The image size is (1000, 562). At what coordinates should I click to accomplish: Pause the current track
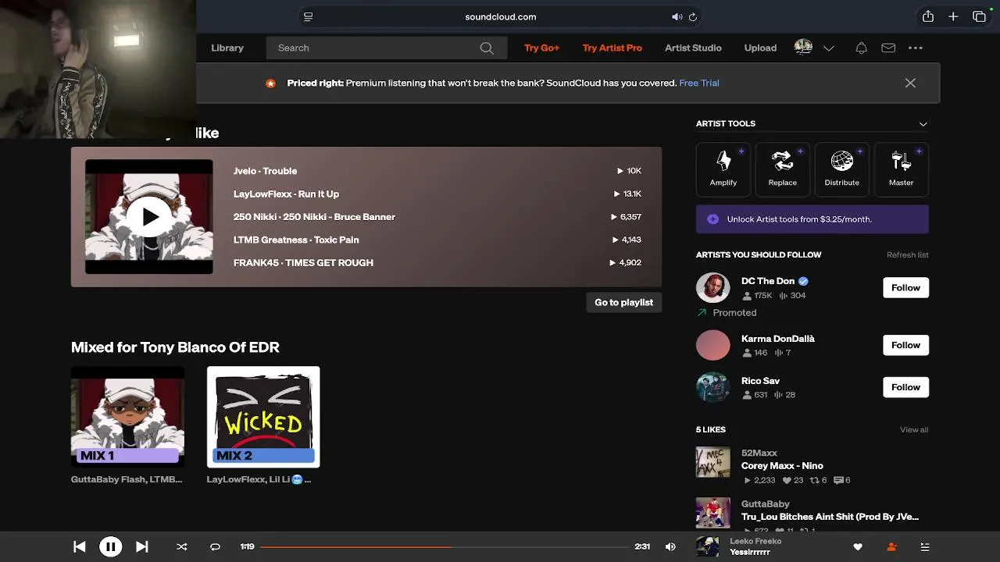111,547
